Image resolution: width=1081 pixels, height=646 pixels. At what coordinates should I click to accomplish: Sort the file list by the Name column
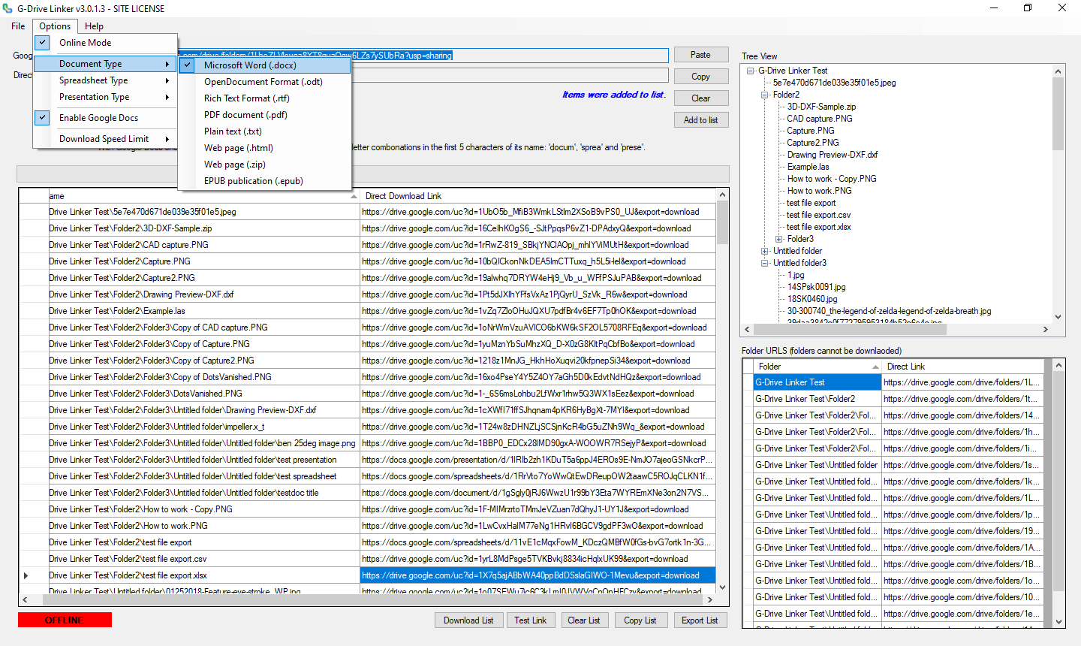[x=203, y=196]
